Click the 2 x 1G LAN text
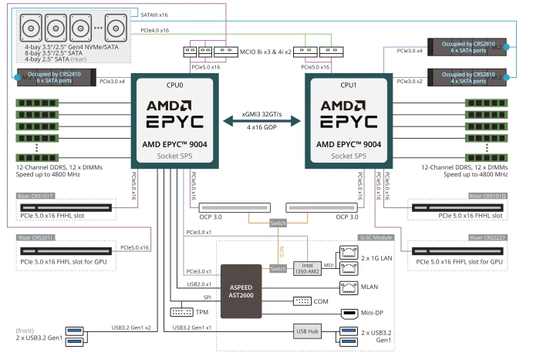Image resolution: width=540 pixels, height=356 pixels. click(x=376, y=258)
